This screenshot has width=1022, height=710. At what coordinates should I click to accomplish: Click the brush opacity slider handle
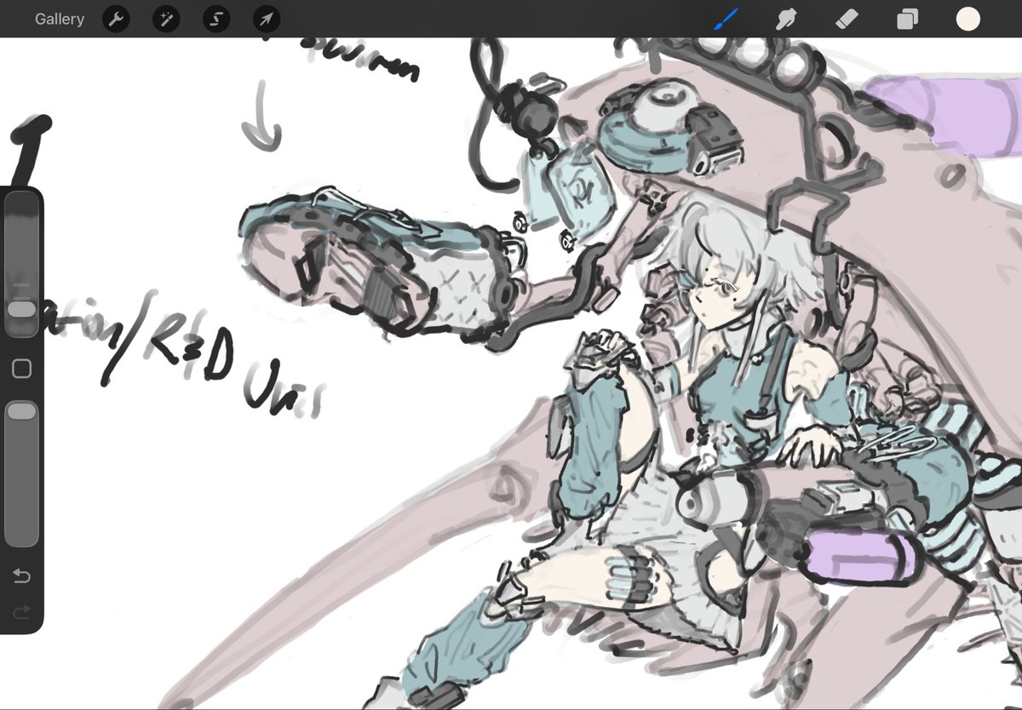tap(22, 411)
